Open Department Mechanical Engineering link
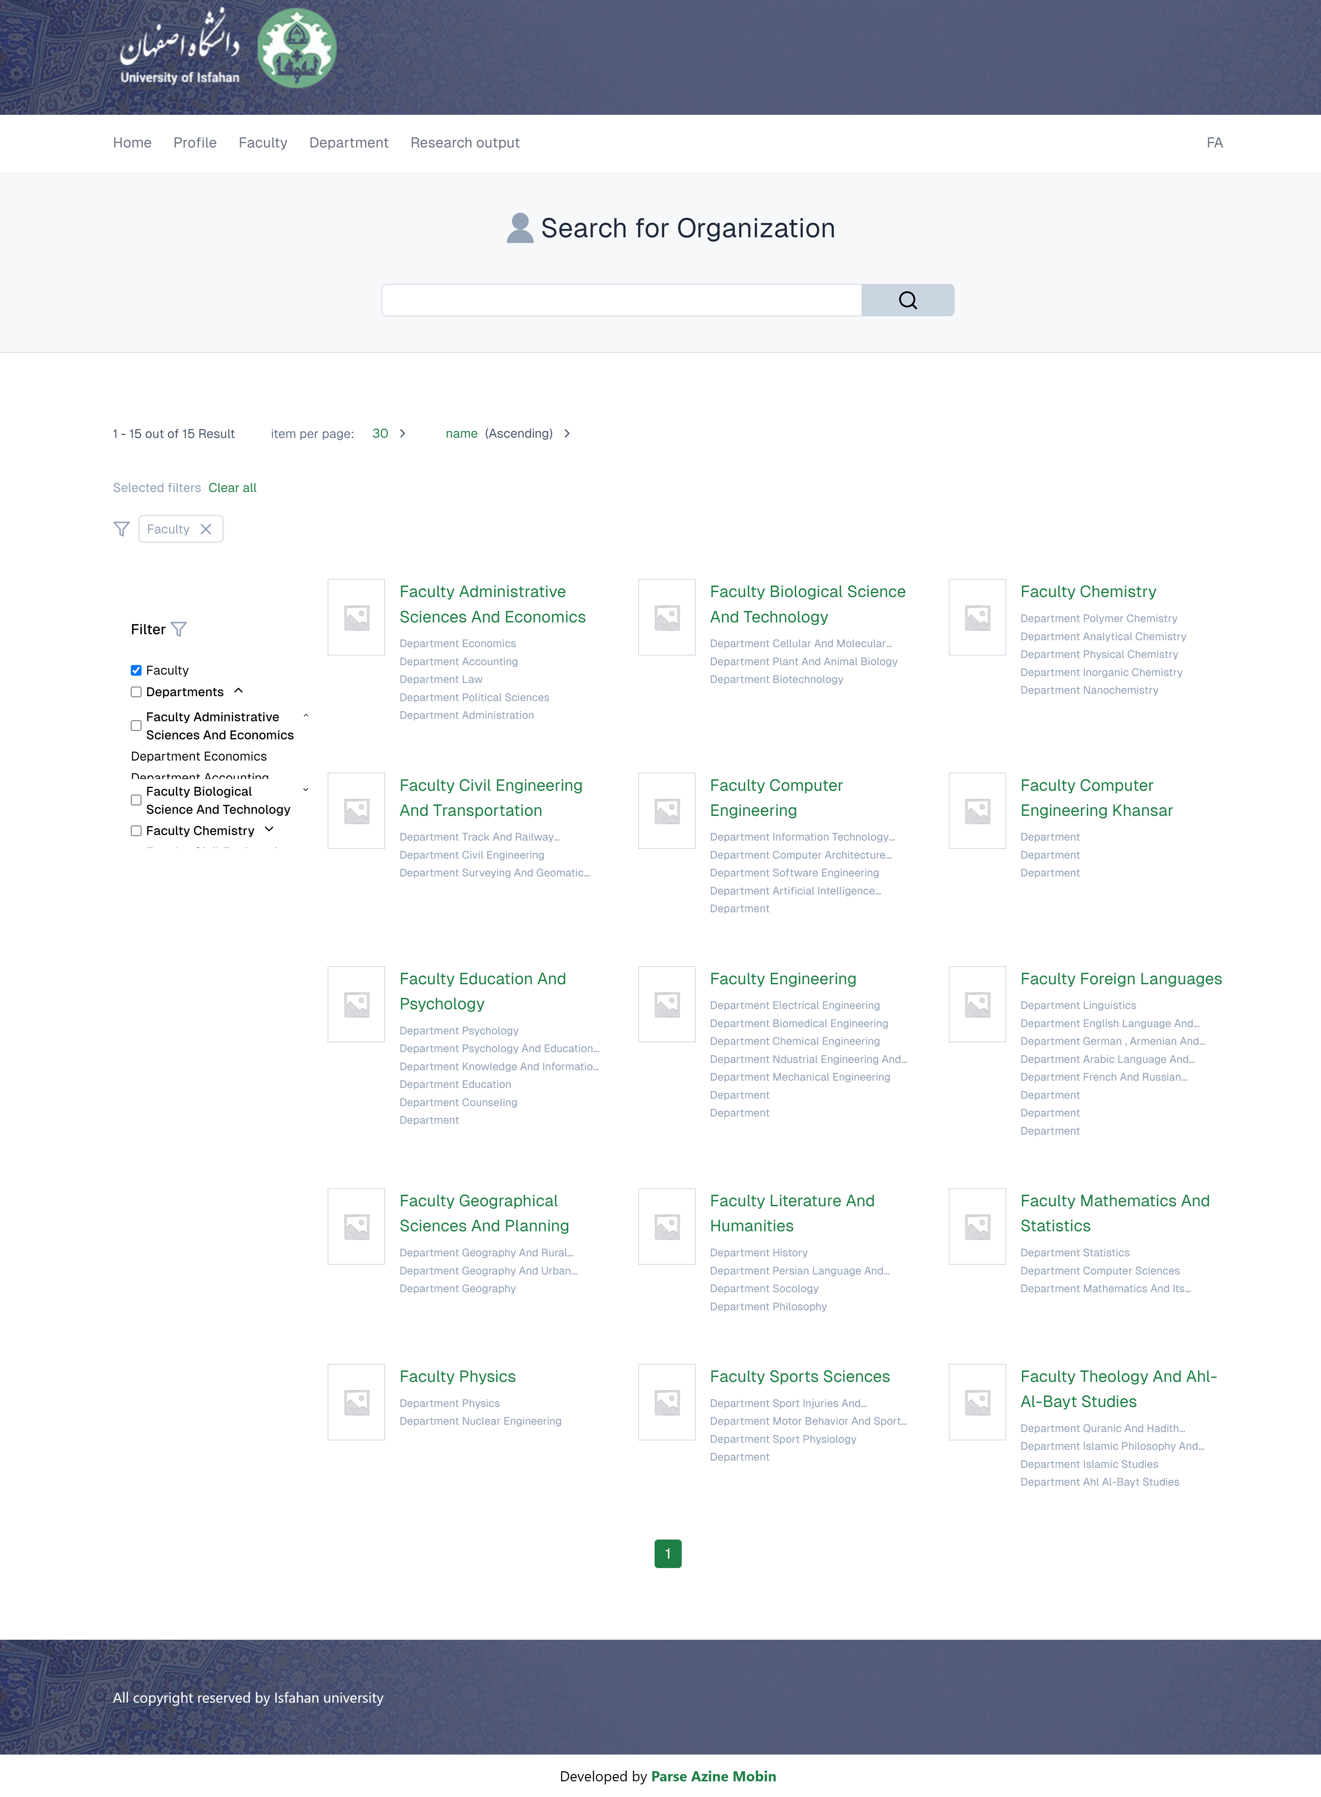The height and width of the screenshot is (1797, 1321). click(800, 1077)
